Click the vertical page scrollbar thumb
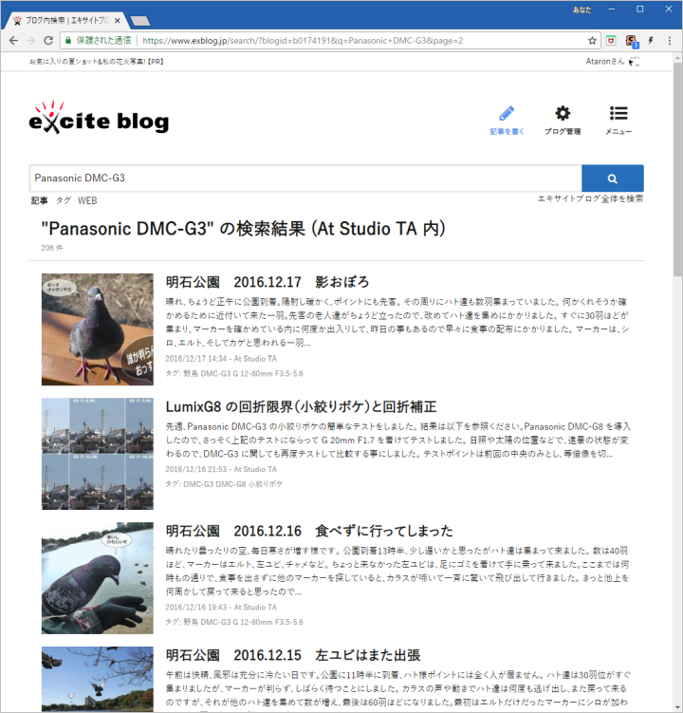This screenshot has height=713, width=683. pyautogui.click(x=677, y=170)
